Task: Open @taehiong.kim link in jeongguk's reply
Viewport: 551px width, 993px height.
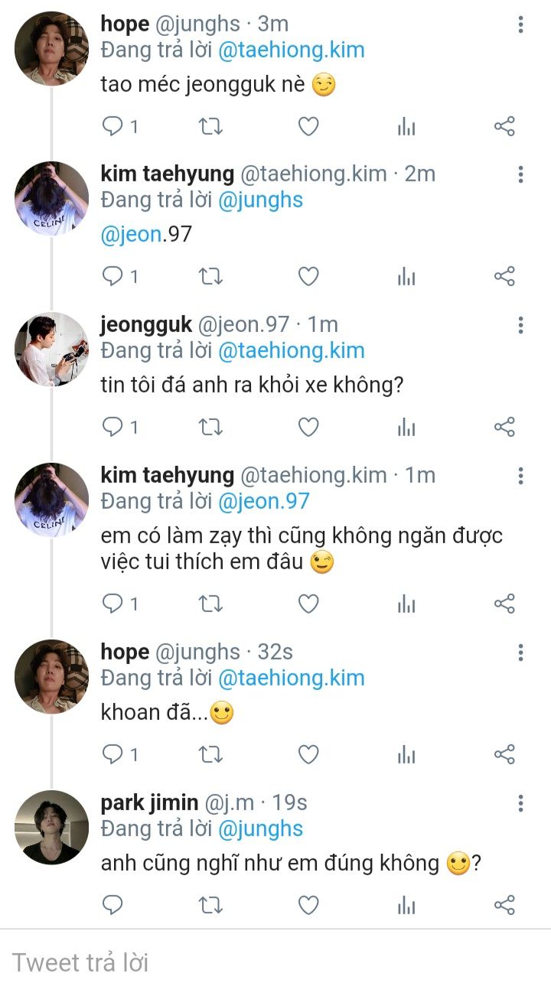Action: (291, 350)
